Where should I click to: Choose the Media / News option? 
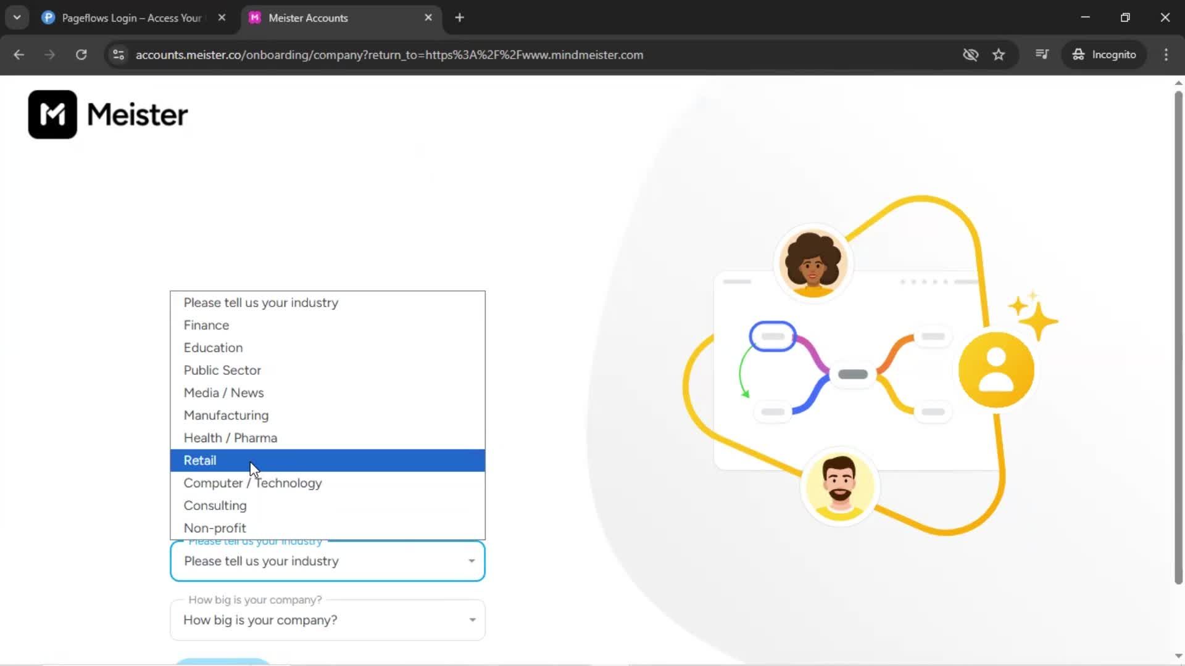327,393
